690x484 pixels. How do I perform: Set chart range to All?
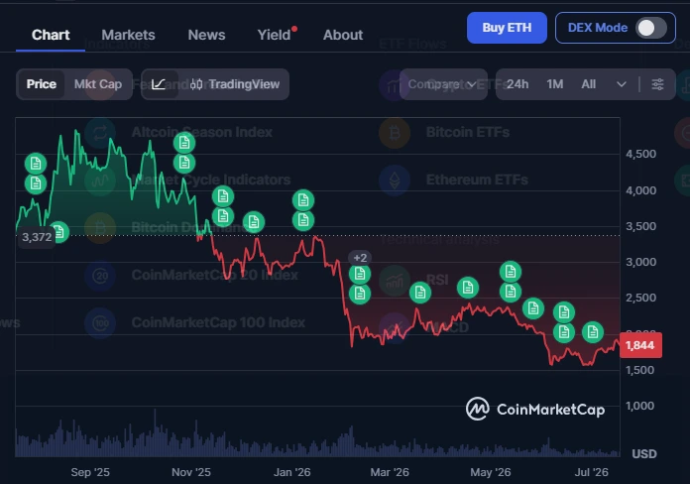pyautogui.click(x=588, y=84)
